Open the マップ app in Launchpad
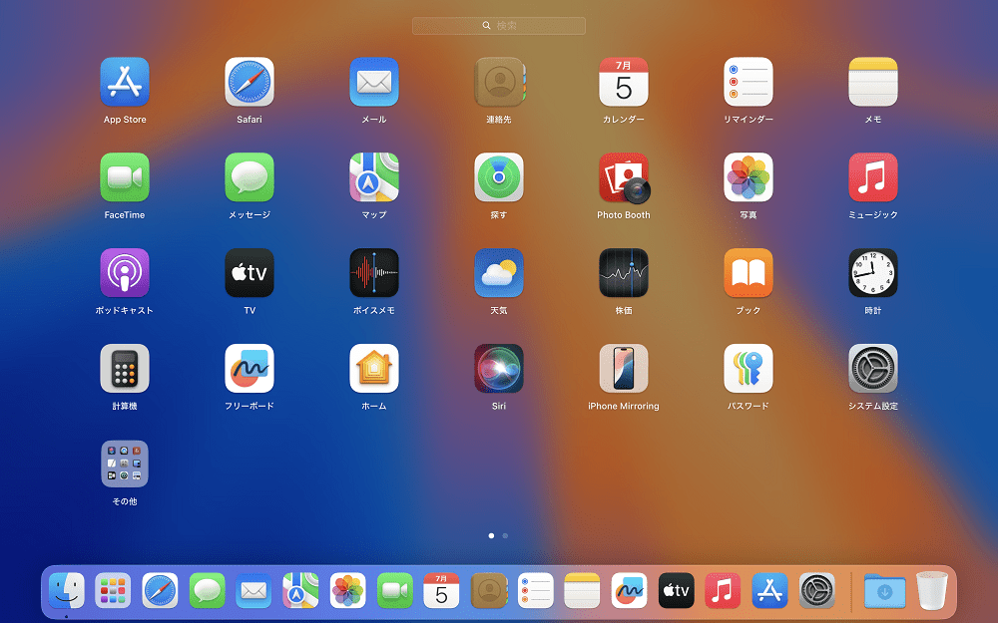The image size is (998, 623). tap(374, 177)
